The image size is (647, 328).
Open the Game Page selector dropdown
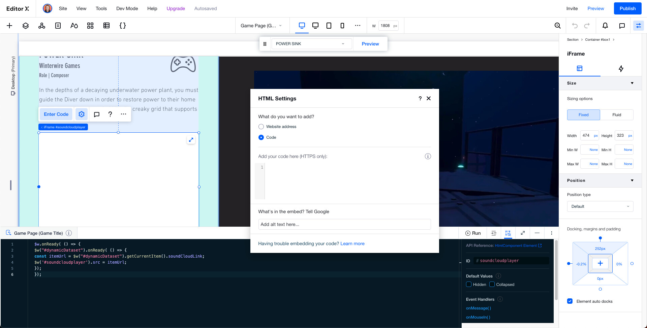coord(261,26)
